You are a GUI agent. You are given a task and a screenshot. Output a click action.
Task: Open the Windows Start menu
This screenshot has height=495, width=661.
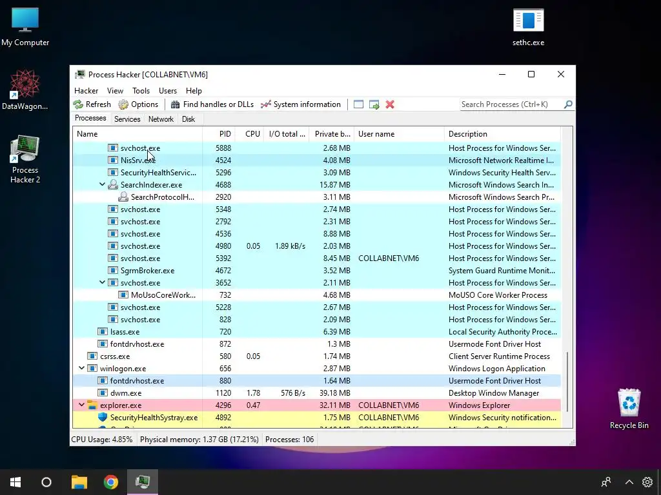point(15,482)
